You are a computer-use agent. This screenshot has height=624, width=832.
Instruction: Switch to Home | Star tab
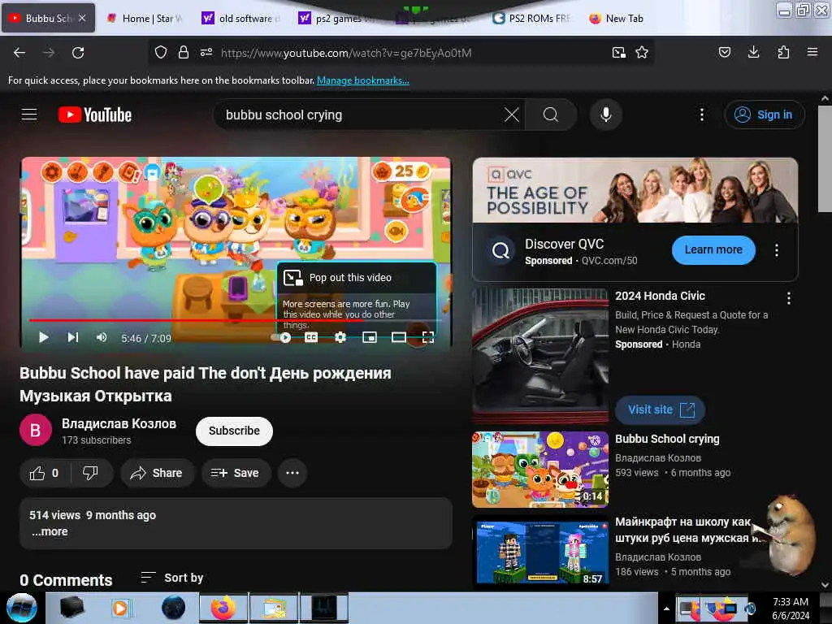click(145, 19)
